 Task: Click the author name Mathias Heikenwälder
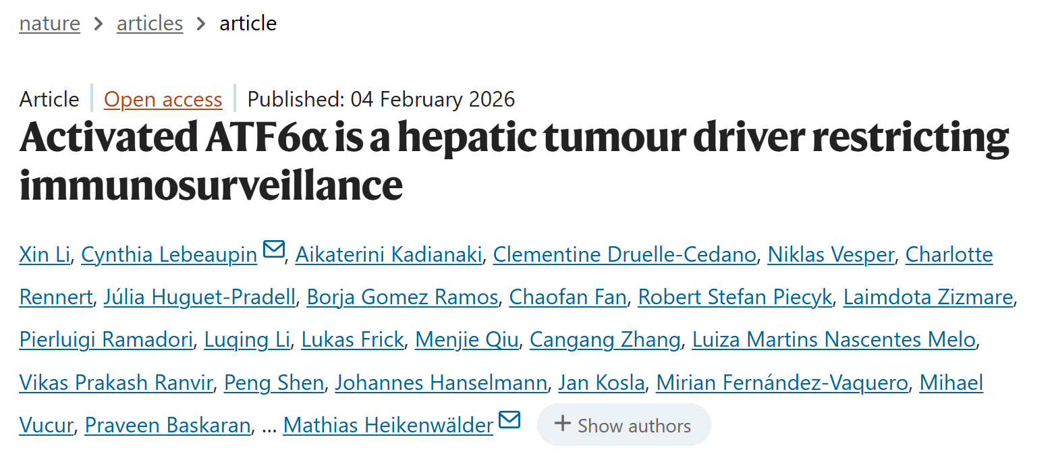(388, 426)
